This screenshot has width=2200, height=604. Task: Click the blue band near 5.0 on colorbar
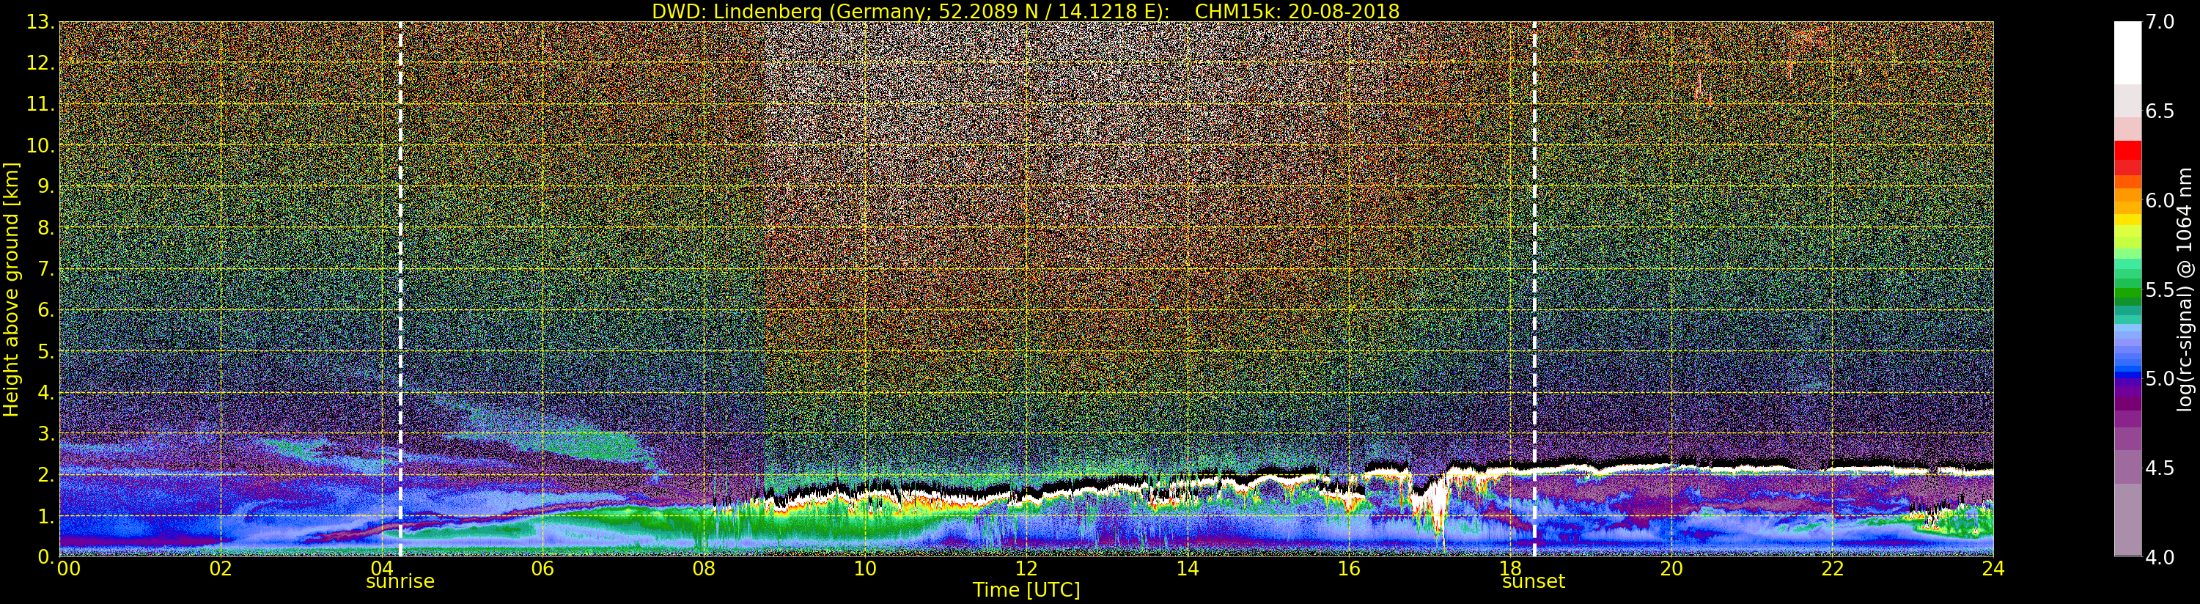tap(2127, 376)
